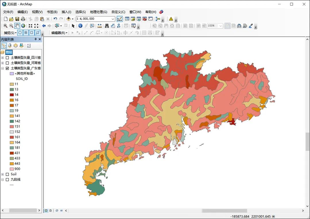Viewport: 310px width, 219px height.
Task: Open the Find binoculars tool
Action: tap(107, 26)
